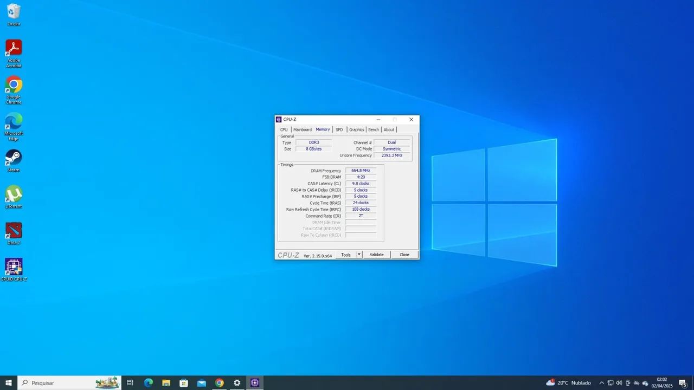Open the Adobe Acrobat desktop shortcut
This screenshot has height=390, width=694.
click(x=14, y=53)
